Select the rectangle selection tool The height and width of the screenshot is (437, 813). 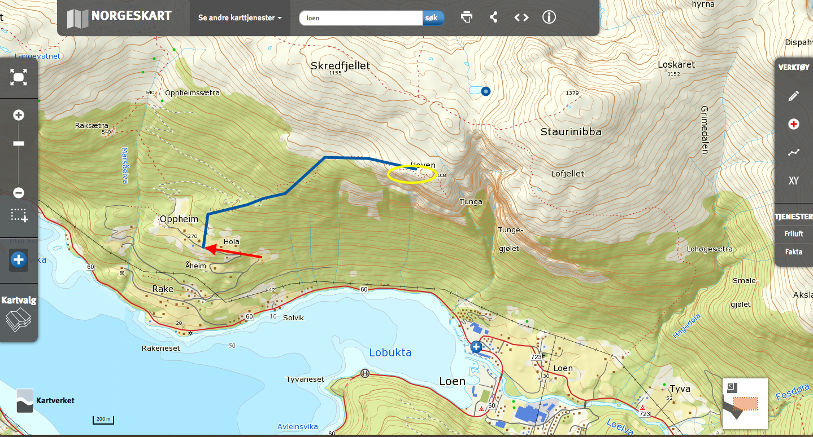click(19, 215)
